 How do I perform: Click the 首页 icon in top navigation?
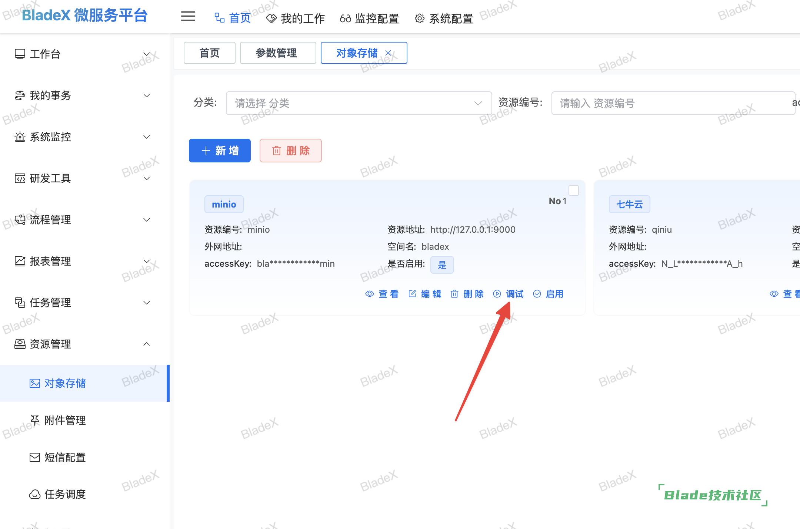coord(220,18)
